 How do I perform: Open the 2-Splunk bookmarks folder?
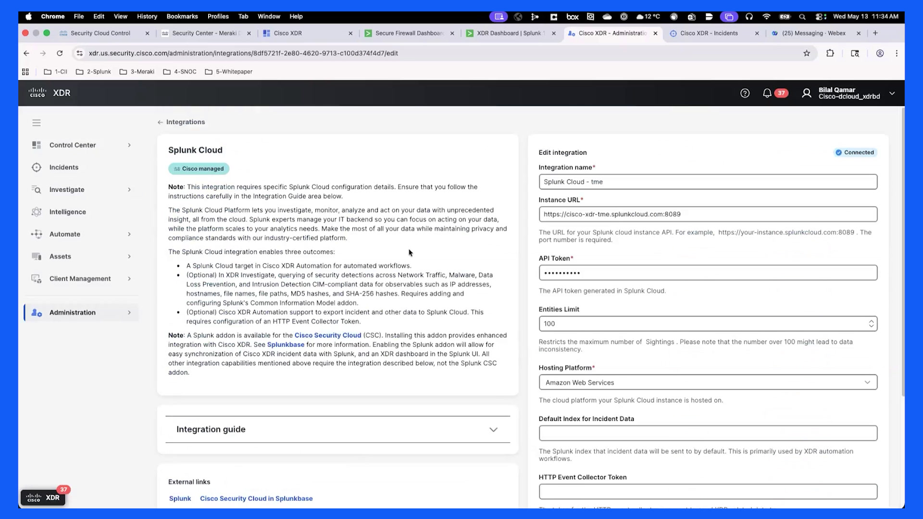coord(93,72)
